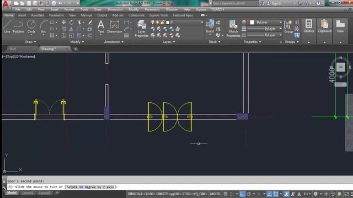Click the Copy tool icon
The image size is (353, 198).
coord(64,29)
